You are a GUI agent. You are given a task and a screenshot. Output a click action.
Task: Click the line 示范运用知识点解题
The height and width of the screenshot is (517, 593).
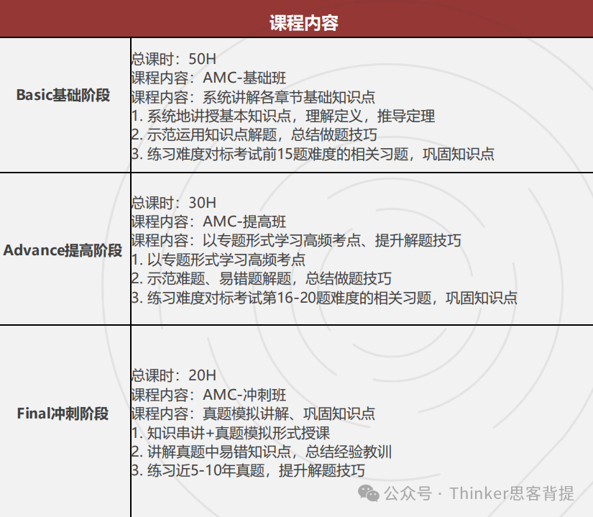(254, 135)
